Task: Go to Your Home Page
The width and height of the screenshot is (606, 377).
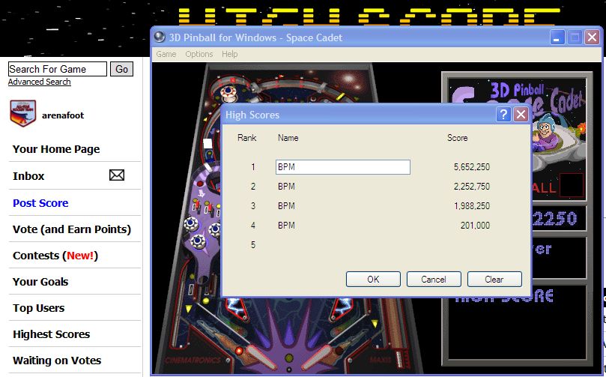Action: 56,149
